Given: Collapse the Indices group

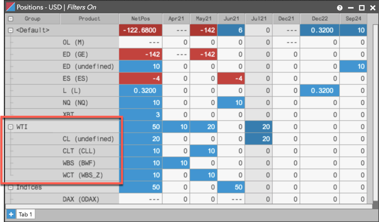Looking at the screenshot, I should [10, 187].
